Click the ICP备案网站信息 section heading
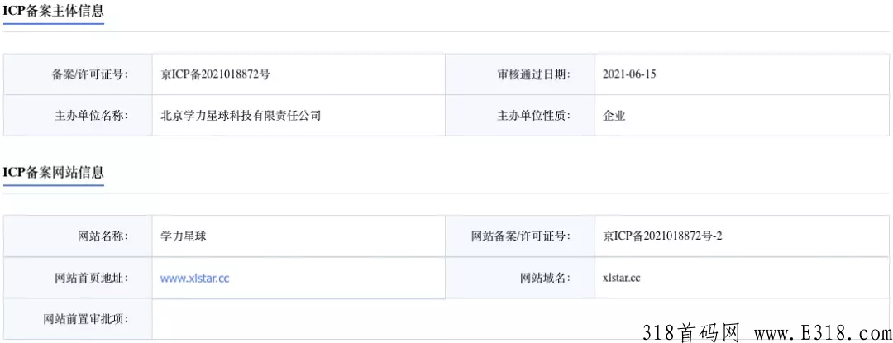This screenshot has height=343, width=893. [x=54, y=173]
